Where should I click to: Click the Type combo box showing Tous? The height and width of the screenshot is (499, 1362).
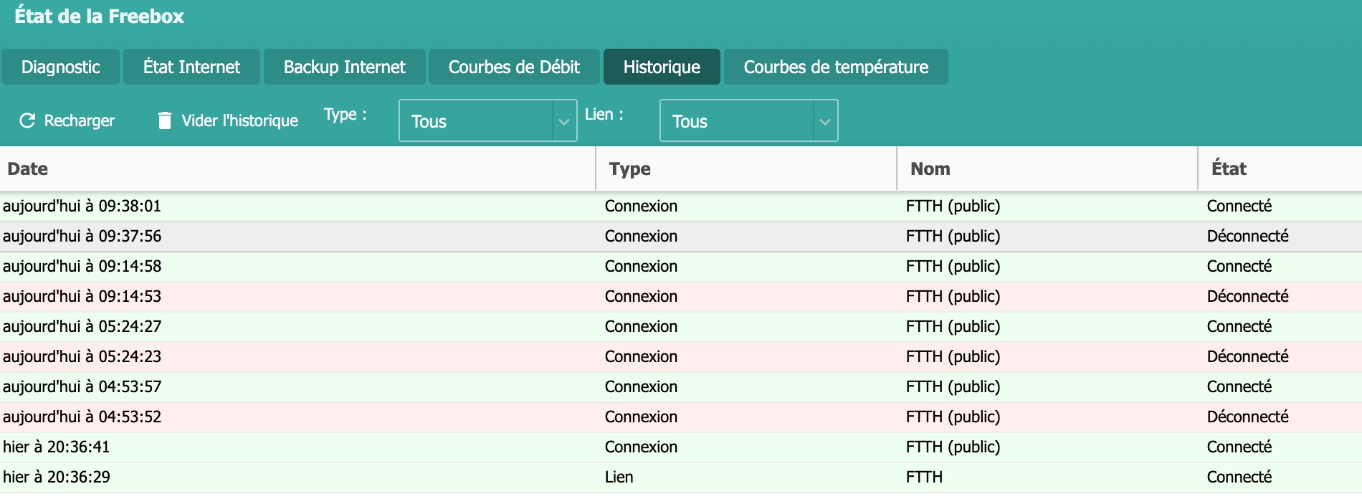click(476, 121)
